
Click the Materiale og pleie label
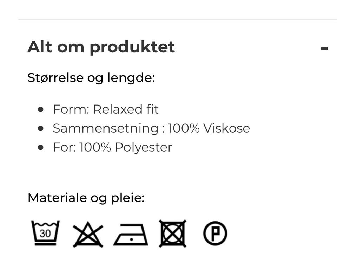tap(86, 198)
